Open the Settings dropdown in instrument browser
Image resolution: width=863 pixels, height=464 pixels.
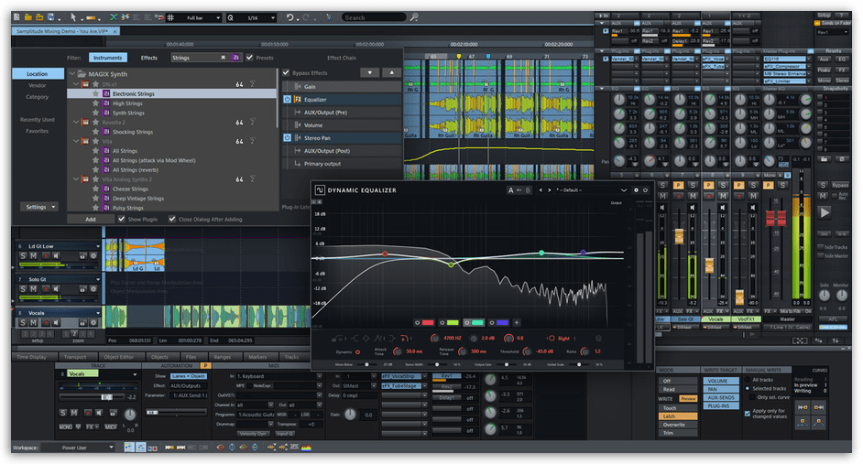pyautogui.click(x=40, y=207)
